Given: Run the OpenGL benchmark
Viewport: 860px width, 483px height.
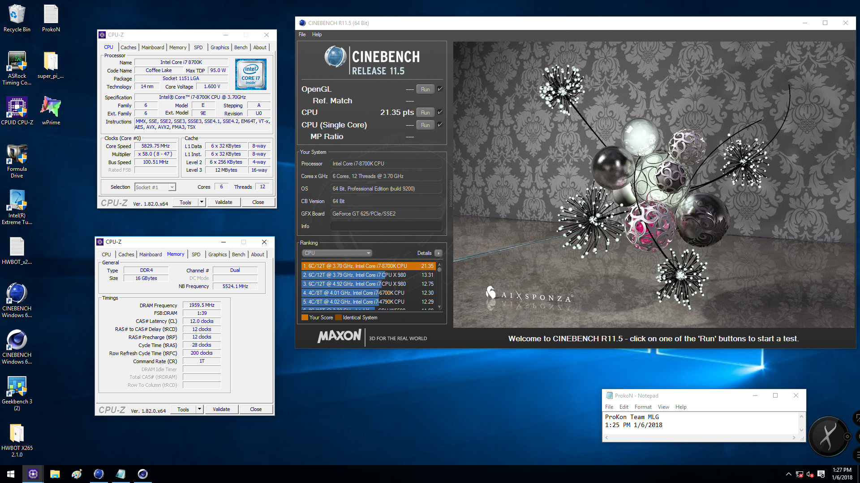Looking at the screenshot, I should coord(425,89).
